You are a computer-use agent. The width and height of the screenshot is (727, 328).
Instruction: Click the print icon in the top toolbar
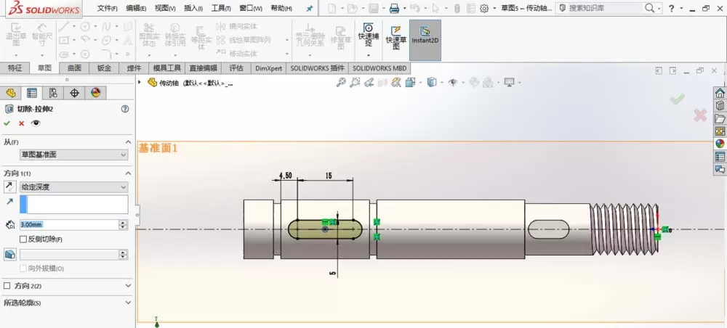[x=394, y=8]
